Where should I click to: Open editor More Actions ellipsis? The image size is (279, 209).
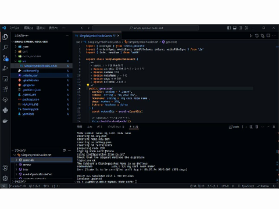click(274, 35)
